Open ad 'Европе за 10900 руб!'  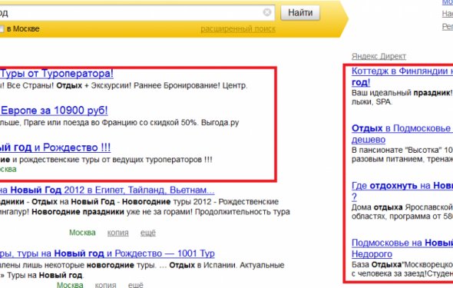pos(54,111)
